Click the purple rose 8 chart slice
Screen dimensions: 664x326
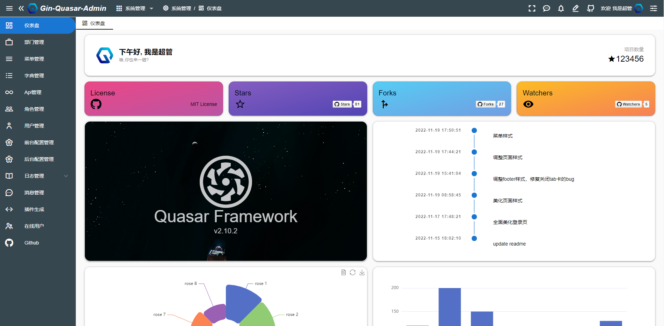[216, 312]
